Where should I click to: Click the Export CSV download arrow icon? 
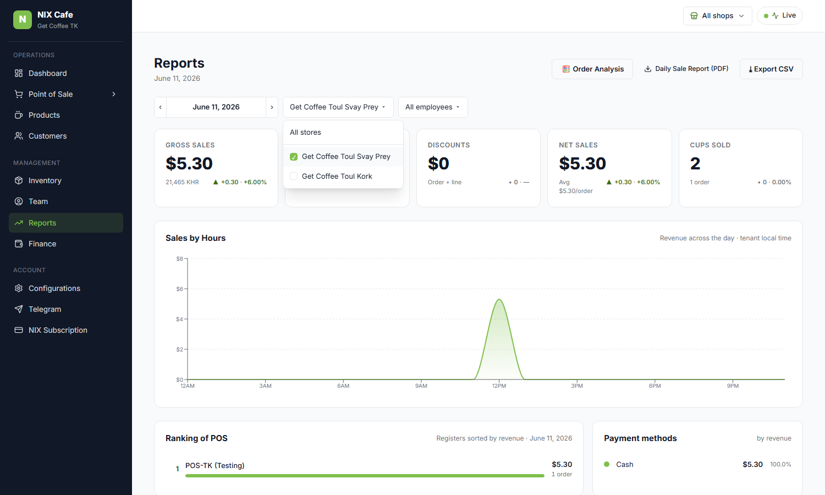tap(751, 69)
